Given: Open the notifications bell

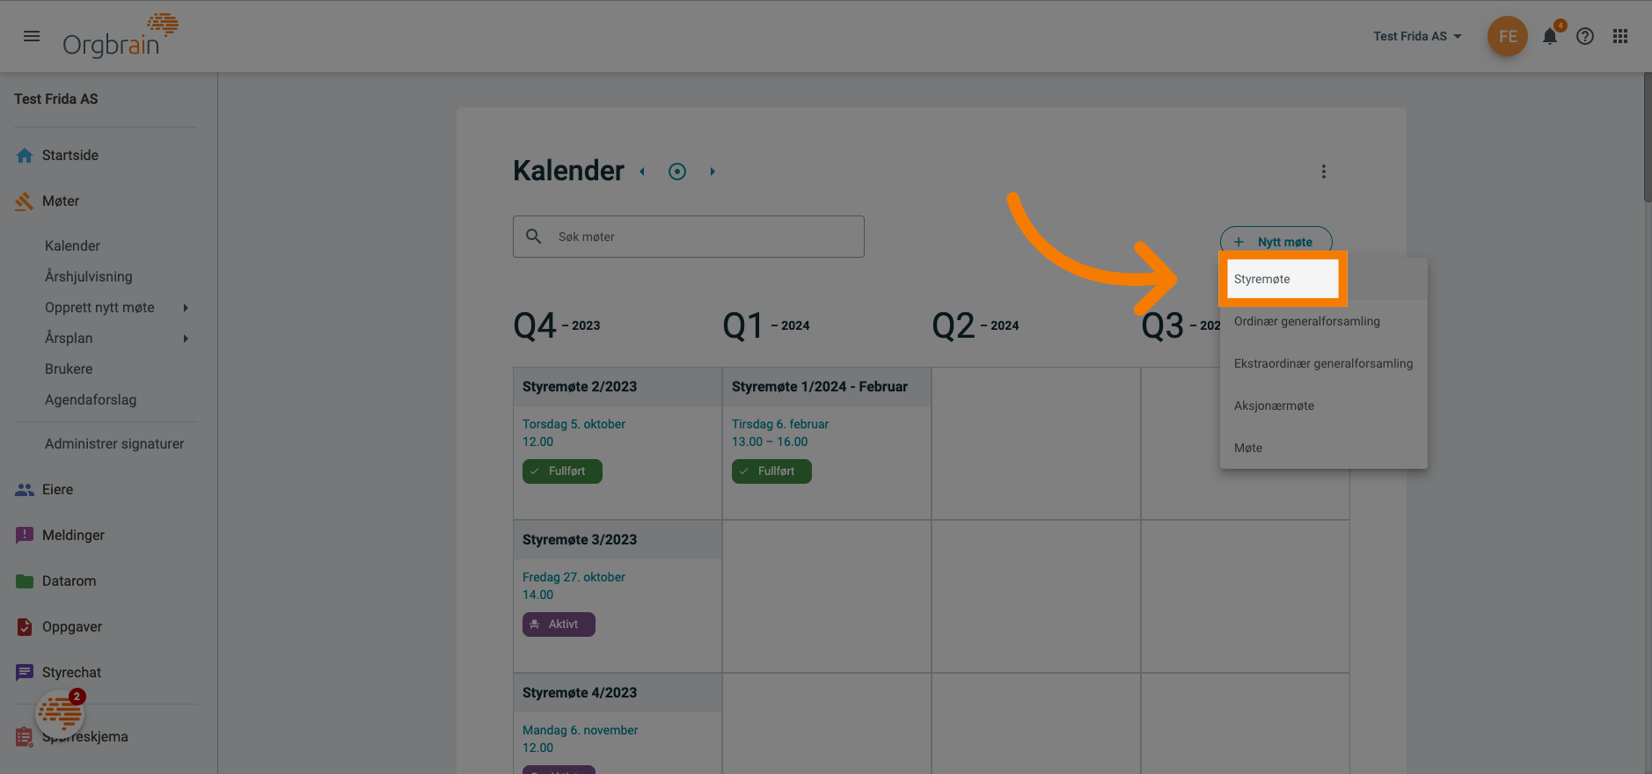Looking at the screenshot, I should tap(1549, 37).
